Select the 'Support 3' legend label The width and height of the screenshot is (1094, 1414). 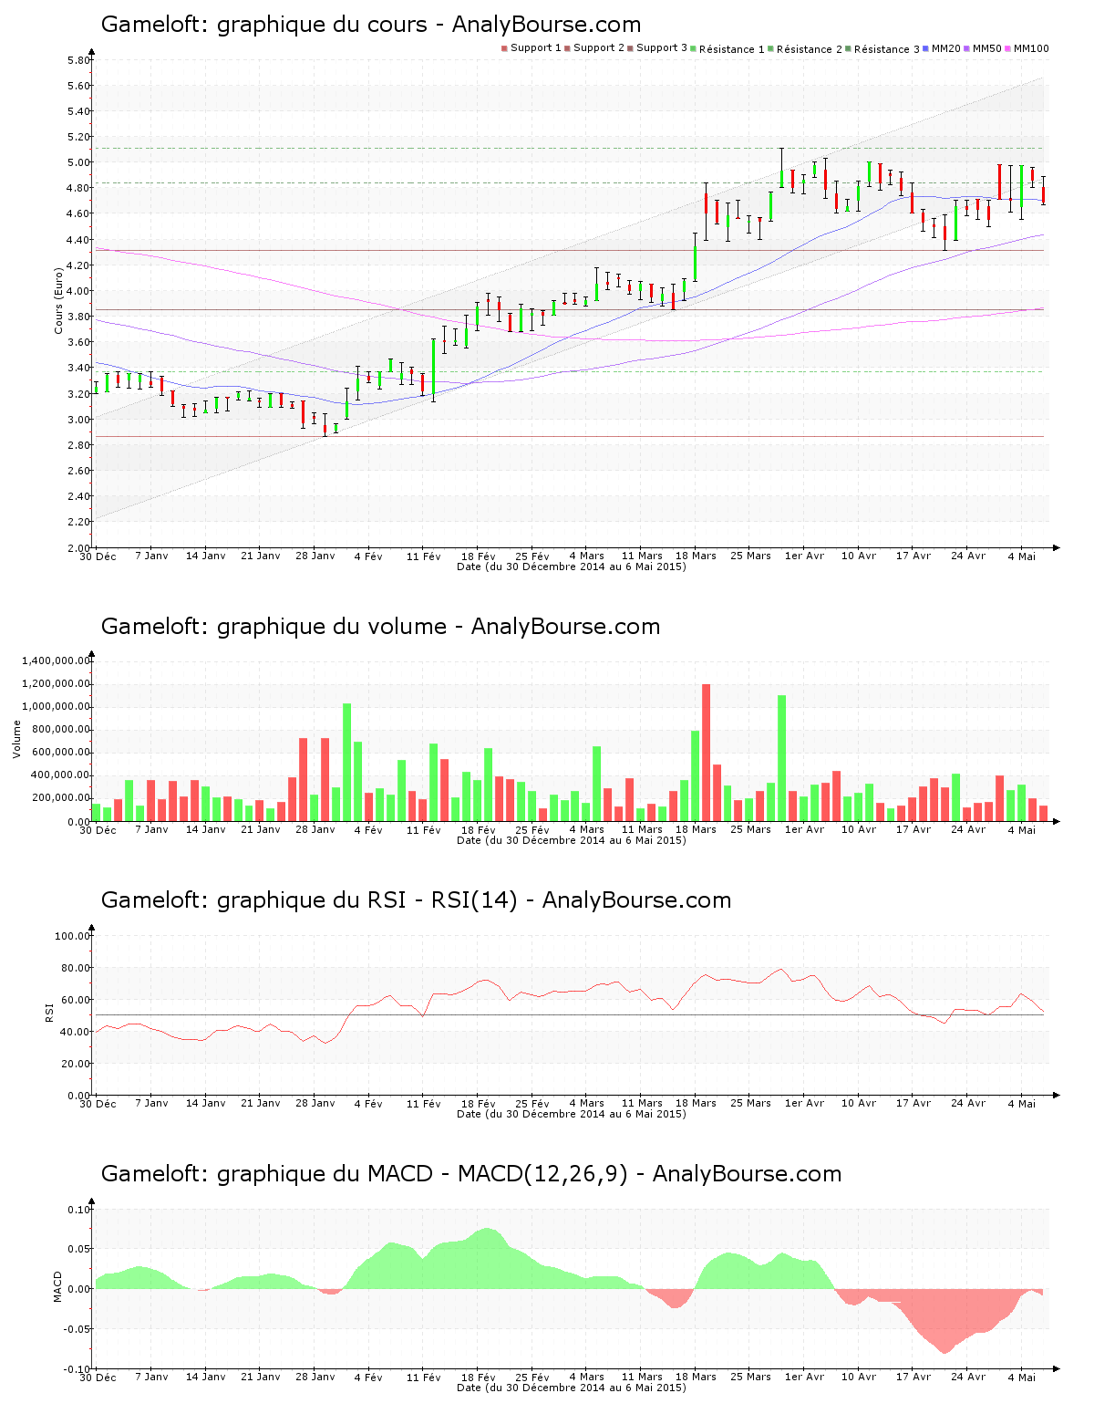(x=662, y=48)
